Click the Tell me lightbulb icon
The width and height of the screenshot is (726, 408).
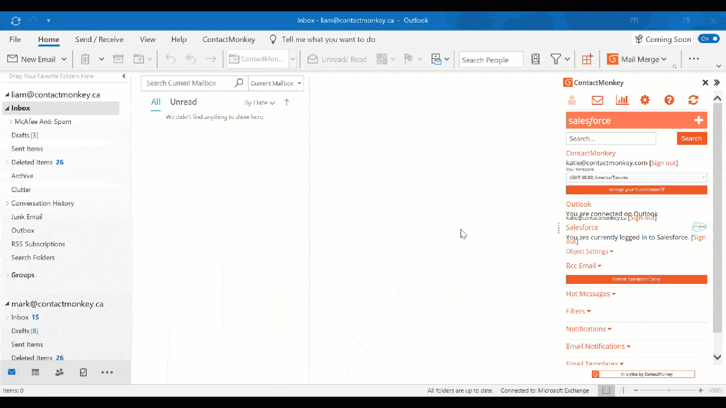273,39
